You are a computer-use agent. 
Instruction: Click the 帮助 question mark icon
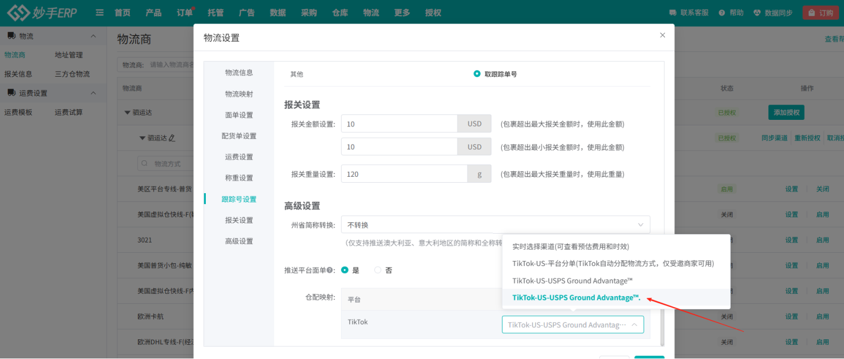(x=722, y=13)
